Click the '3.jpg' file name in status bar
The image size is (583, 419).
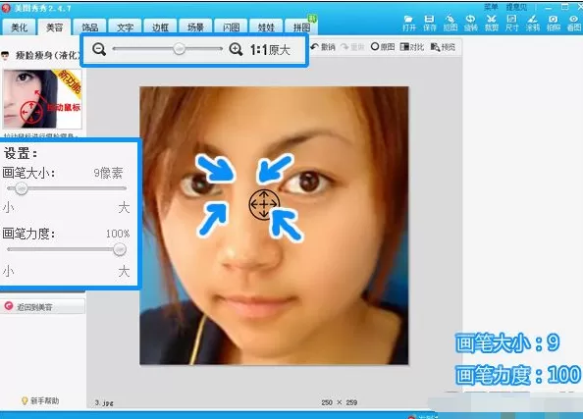point(104,402)
